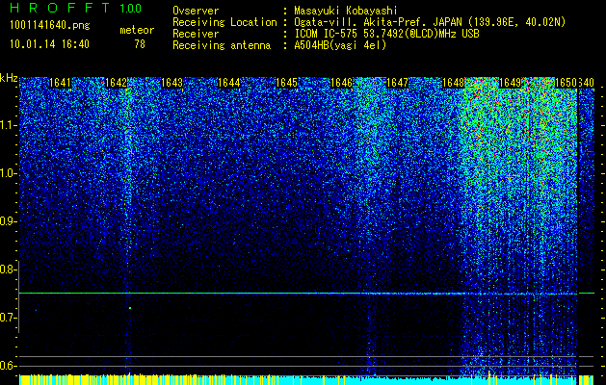Click the filename 1001141640.png
This screenshot has height=385, width=606.
[x=50, y=26]
